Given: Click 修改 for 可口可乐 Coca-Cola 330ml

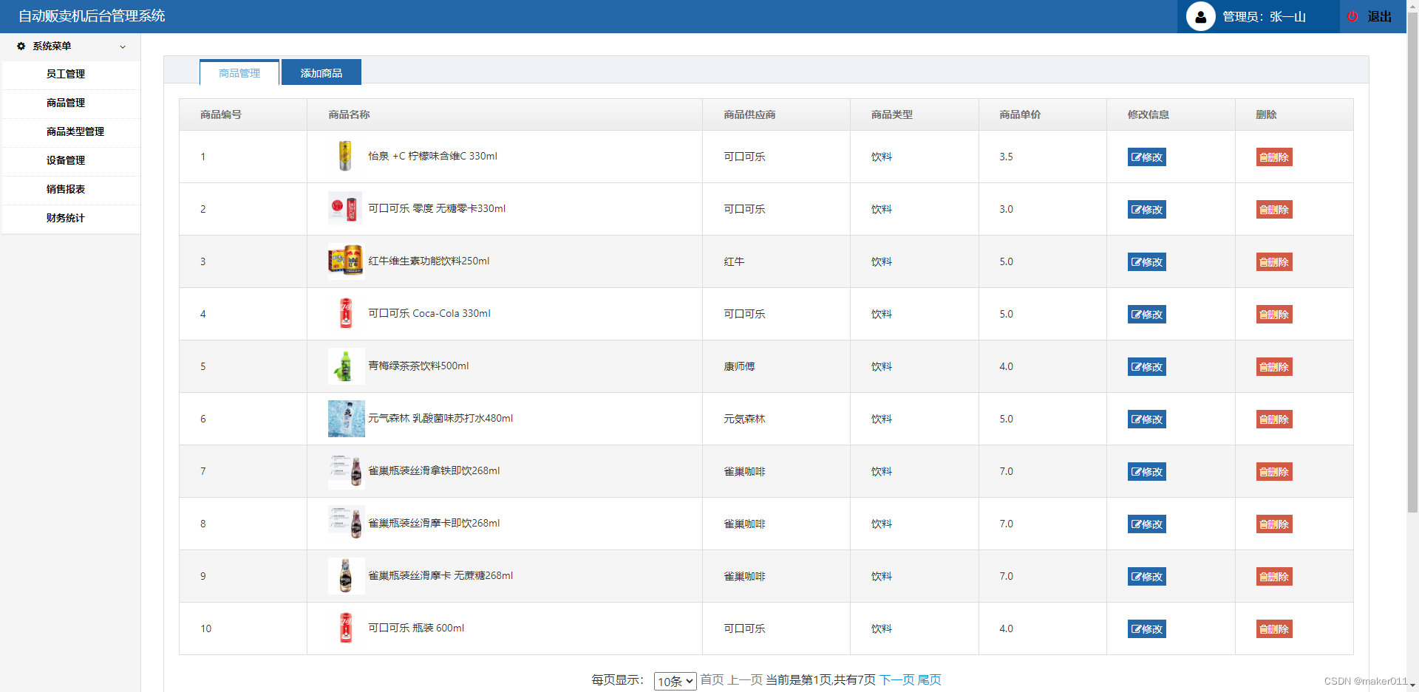Looking at the screenshot, I should coord(1147,315).
